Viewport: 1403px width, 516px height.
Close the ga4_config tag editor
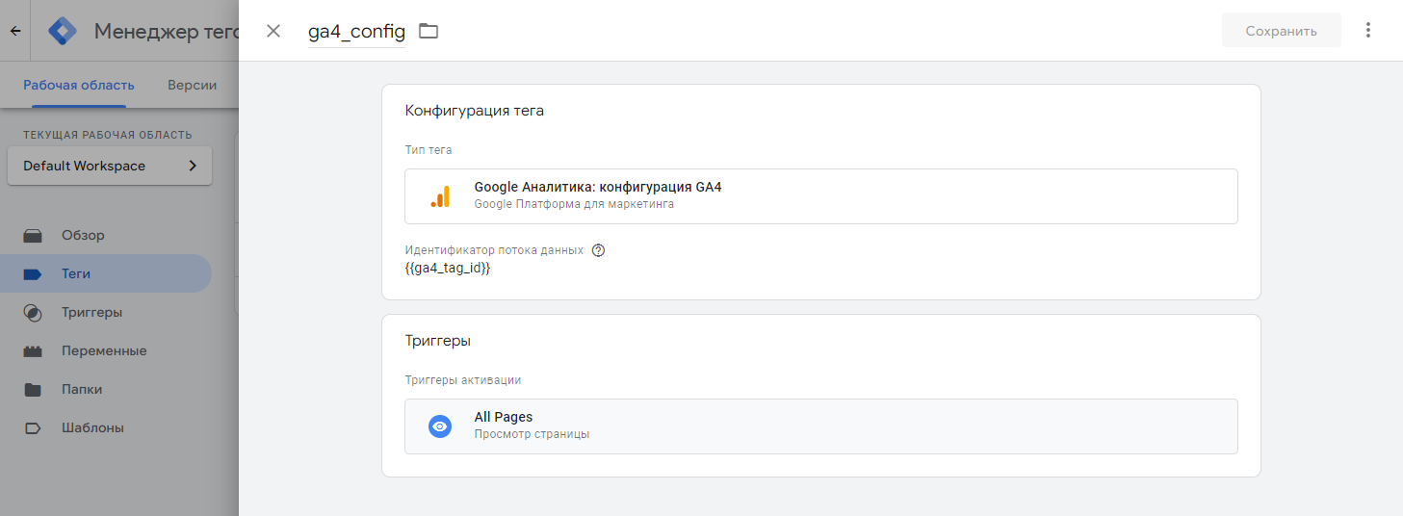pyautogui.click(x=273, y=31)
